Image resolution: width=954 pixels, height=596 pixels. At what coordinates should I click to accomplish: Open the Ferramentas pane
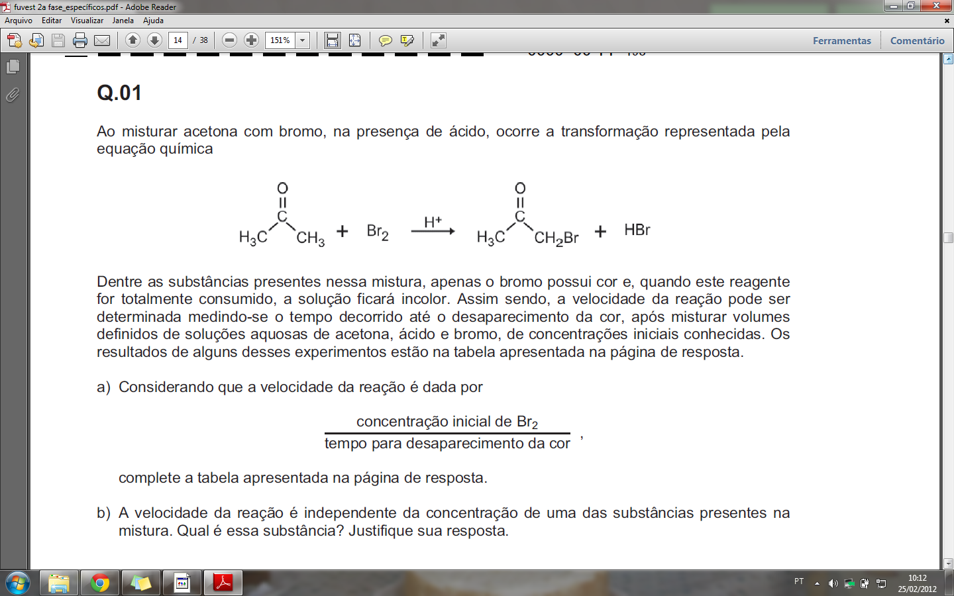(842, 40)
